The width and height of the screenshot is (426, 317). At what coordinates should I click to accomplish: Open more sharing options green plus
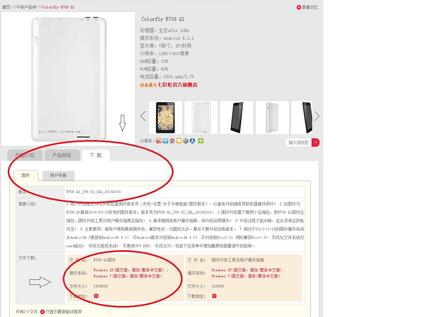[x=201, y=141]
